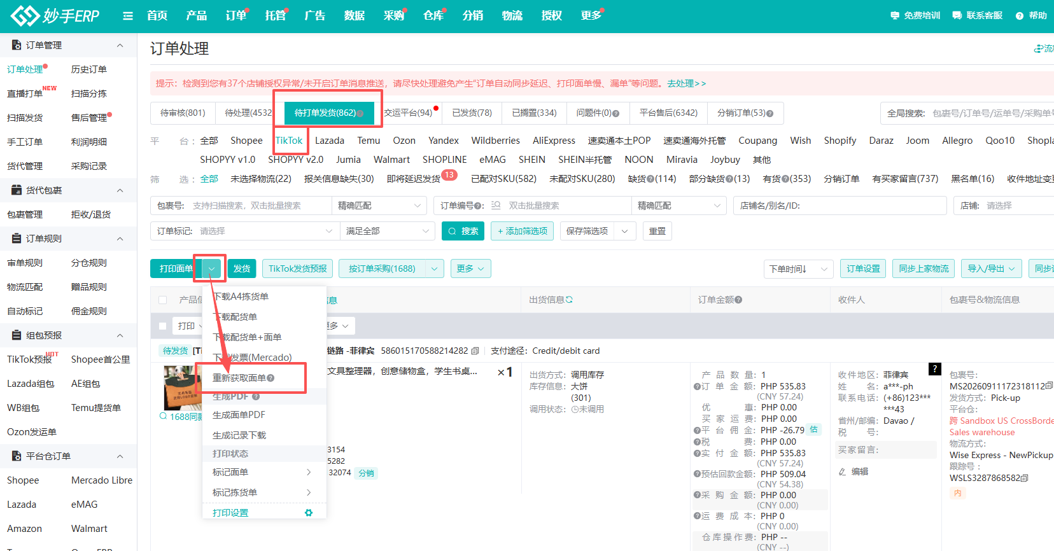Open the 导入/导出 dropdown

(991, 269)
